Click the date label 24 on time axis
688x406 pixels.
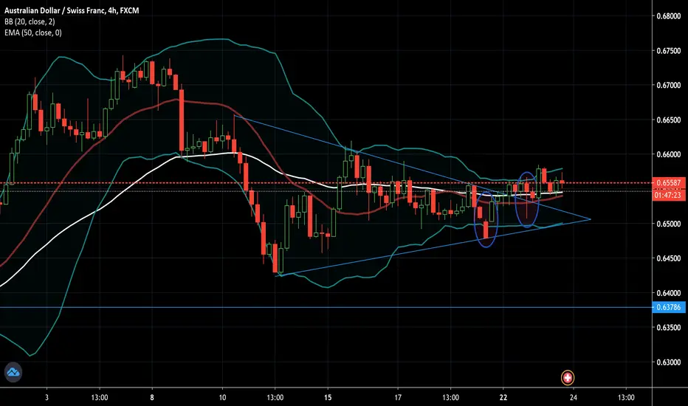pyautogui.click(x=574, y=398)
